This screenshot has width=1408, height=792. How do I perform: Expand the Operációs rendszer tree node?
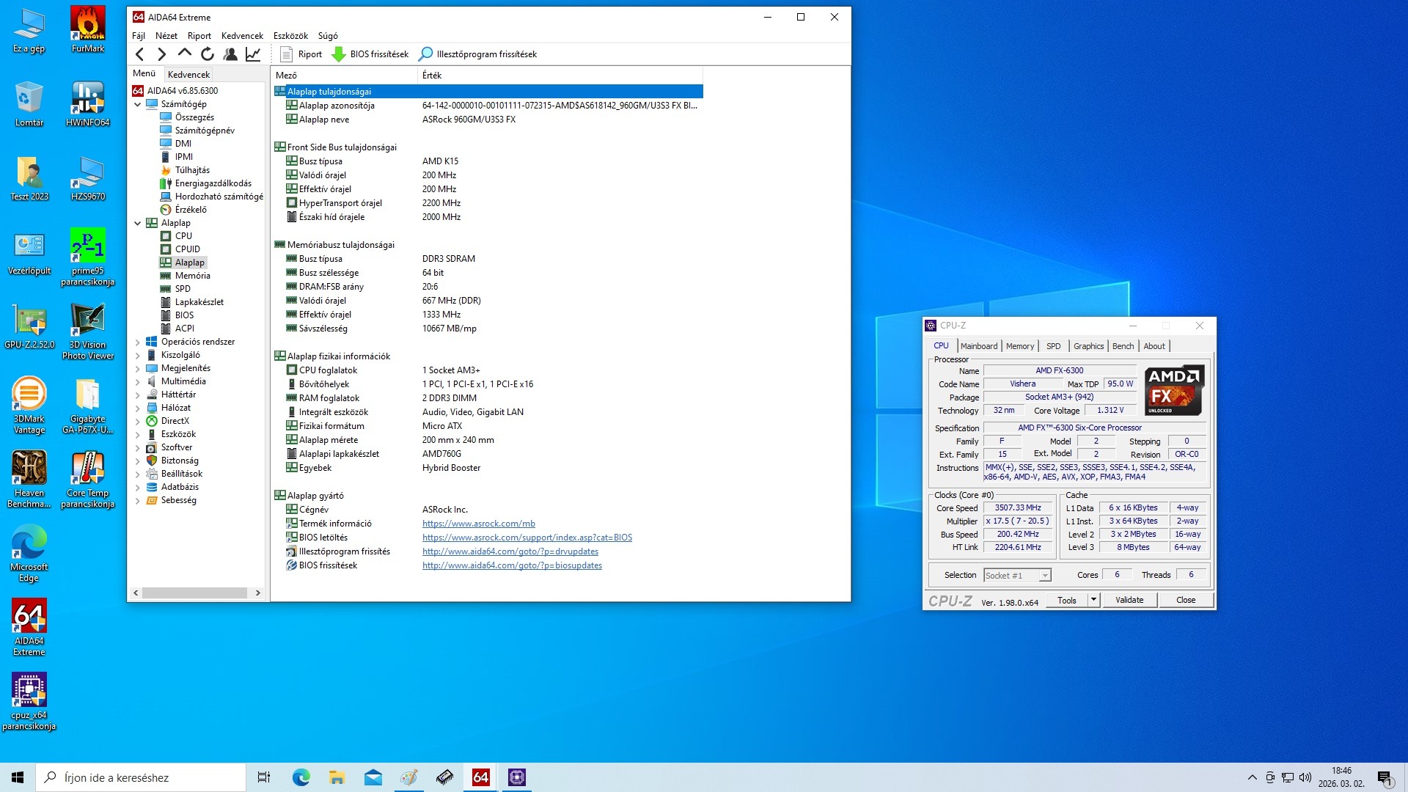click(137, 342)
